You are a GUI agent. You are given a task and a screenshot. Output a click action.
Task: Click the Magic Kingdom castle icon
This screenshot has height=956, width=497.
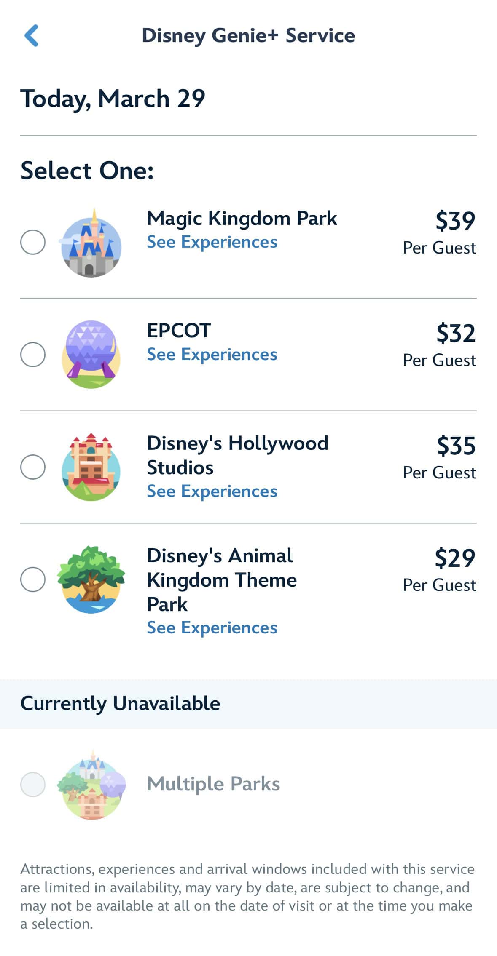(x=91, y=243)
